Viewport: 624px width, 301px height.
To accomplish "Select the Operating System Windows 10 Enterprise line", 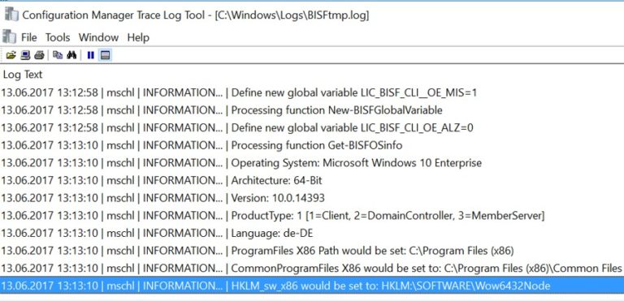I will 312,162.
